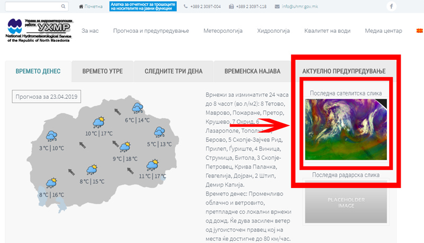Switch to ВРЕМЕТО УТРЕ tab

[102, 71]
